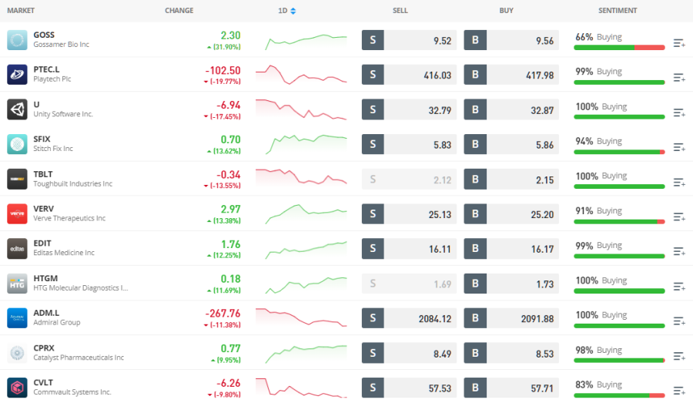This screenshot has height=403, width=693.
Task: Sort by the SELL column header
Action: click(x=400, y=11)
